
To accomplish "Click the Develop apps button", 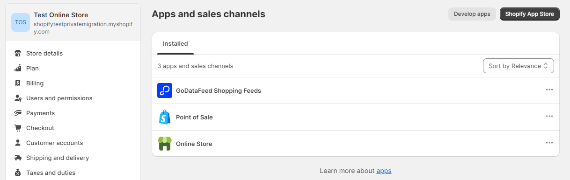I will (472, 14).
